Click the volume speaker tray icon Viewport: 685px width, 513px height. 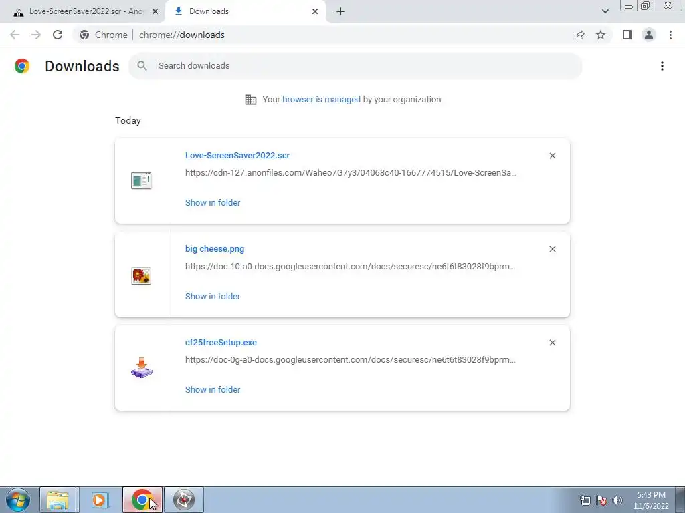(x=617, y=500)
